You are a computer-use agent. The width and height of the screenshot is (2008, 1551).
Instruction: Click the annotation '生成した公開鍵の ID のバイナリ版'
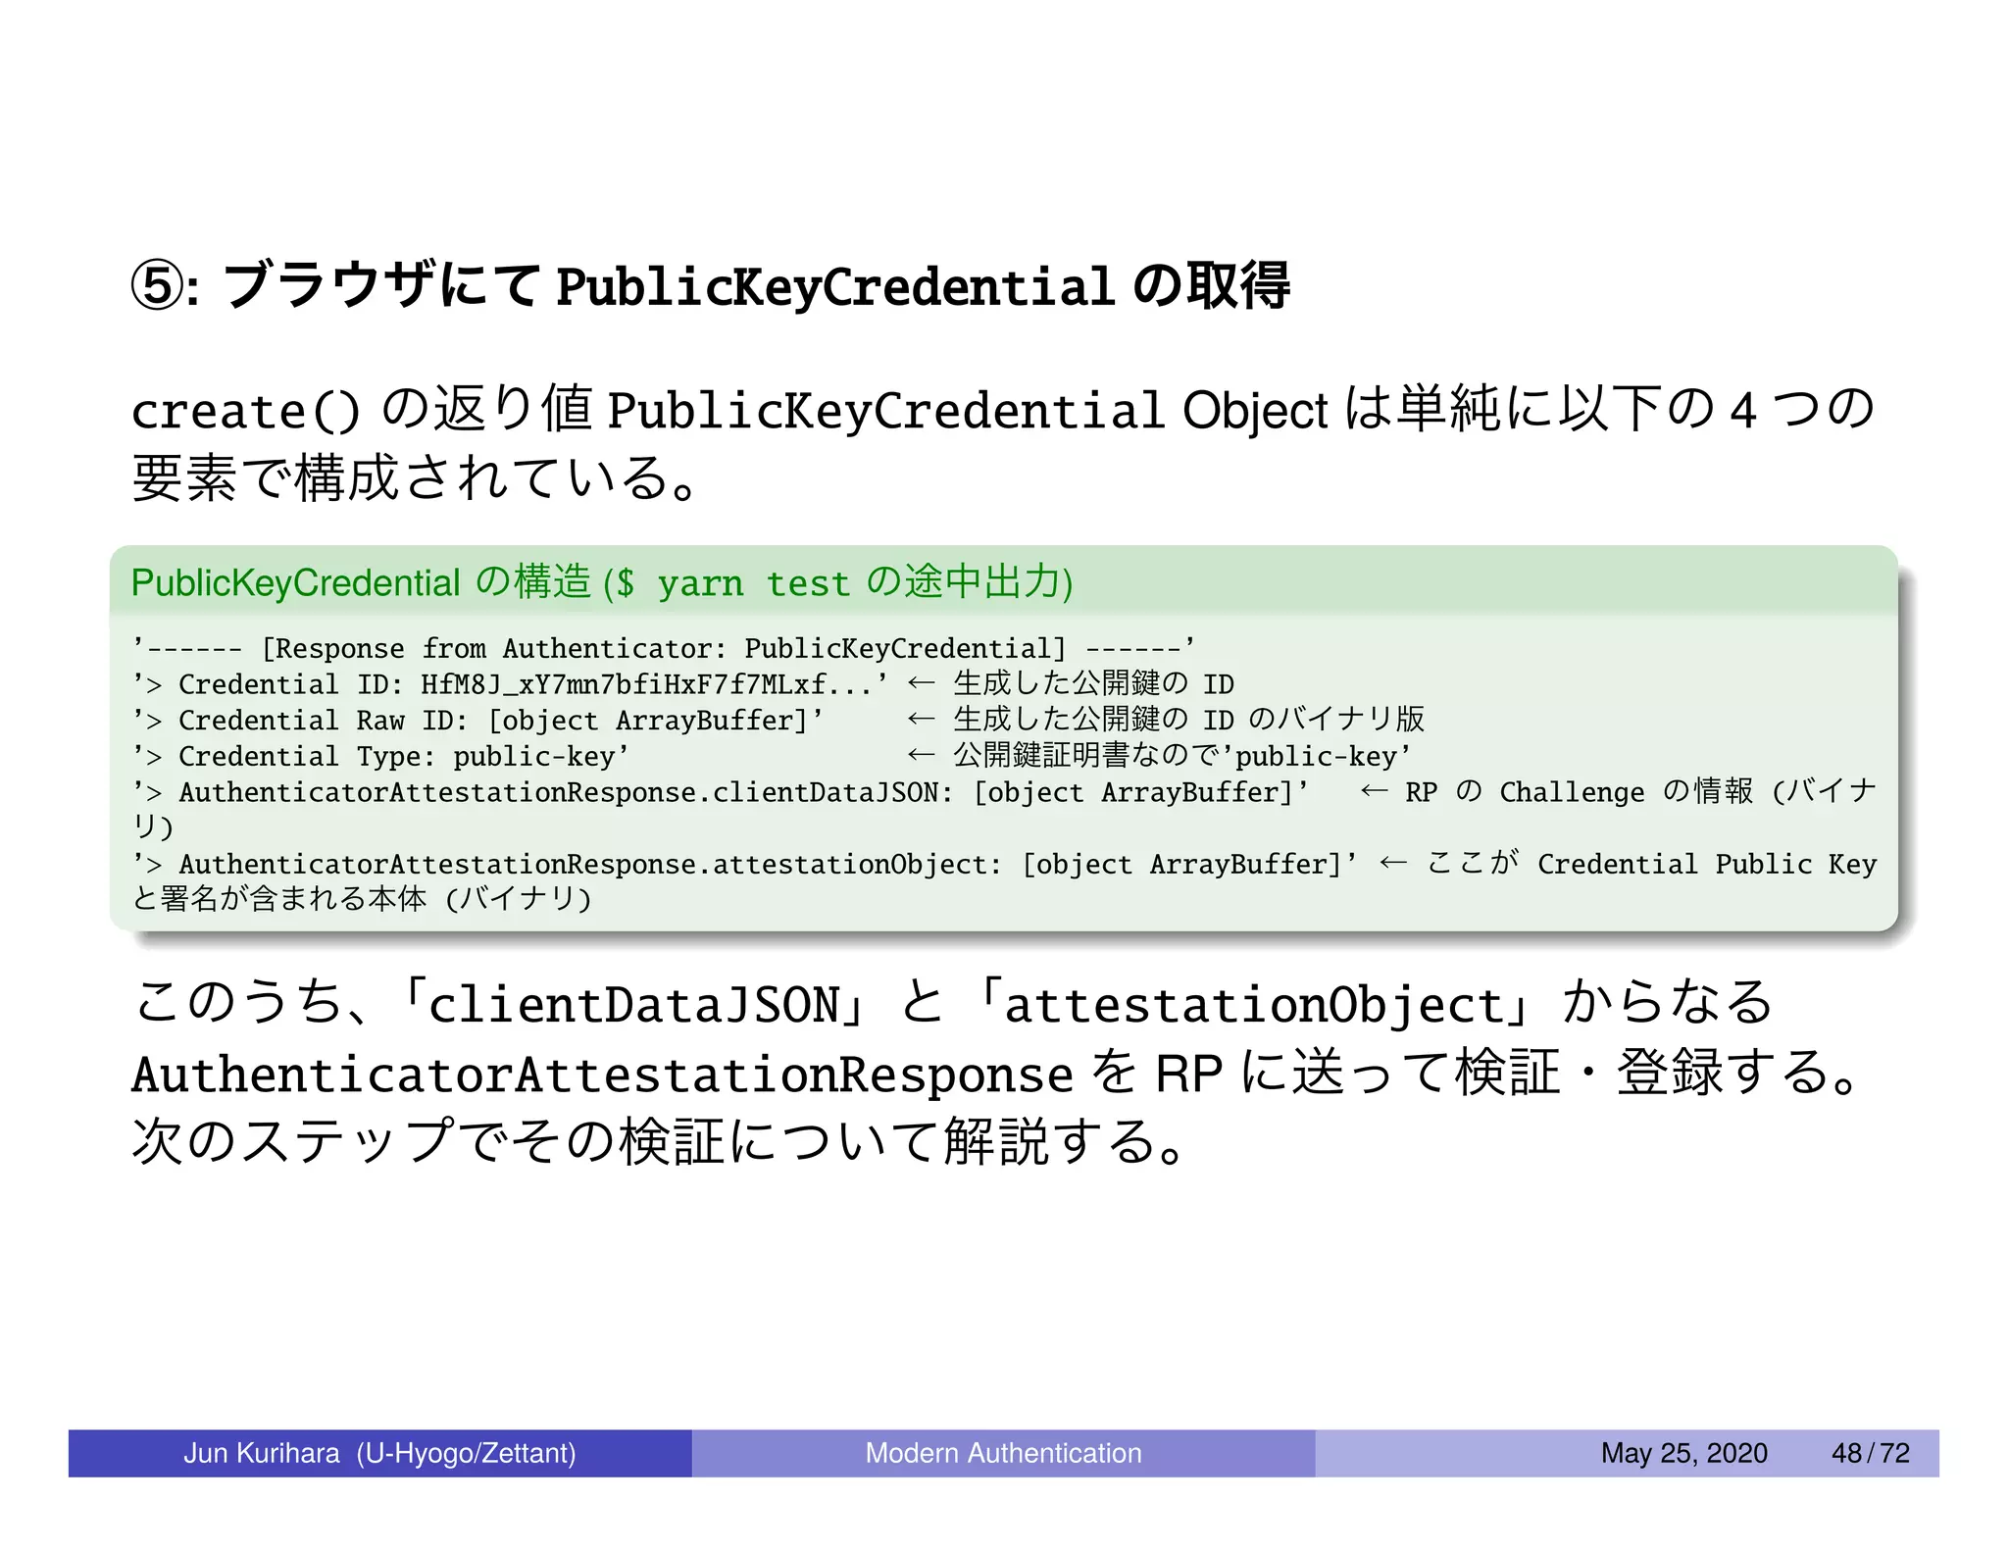1188,720
